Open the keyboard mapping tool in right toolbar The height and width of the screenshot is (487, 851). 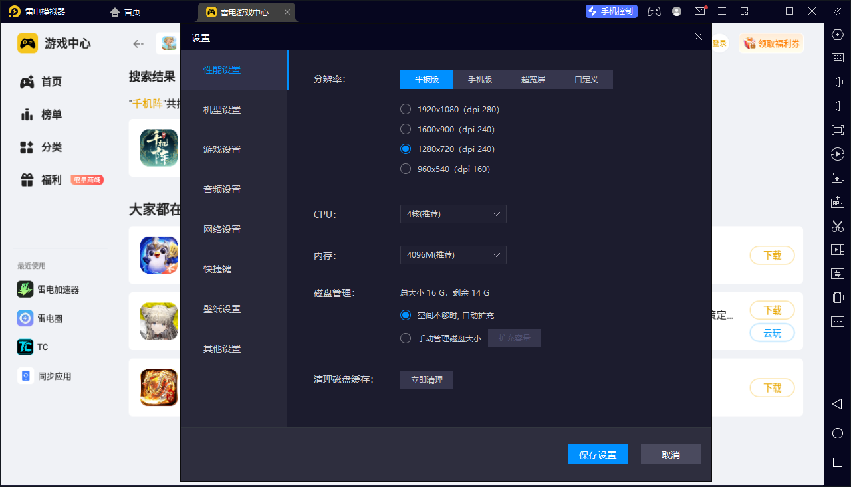pyautogui.click(x=837, y=58)
